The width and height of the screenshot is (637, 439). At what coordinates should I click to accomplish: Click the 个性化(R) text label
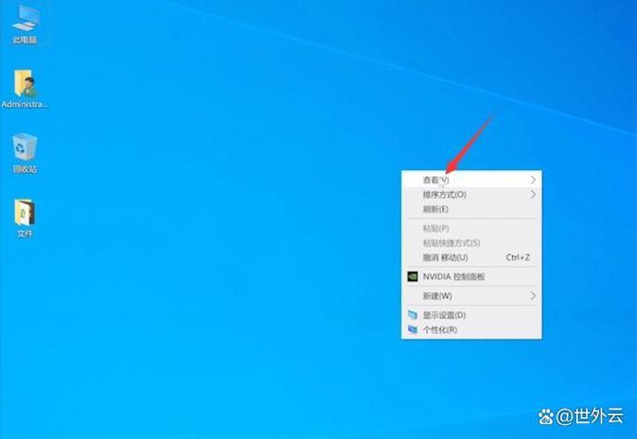440,329
